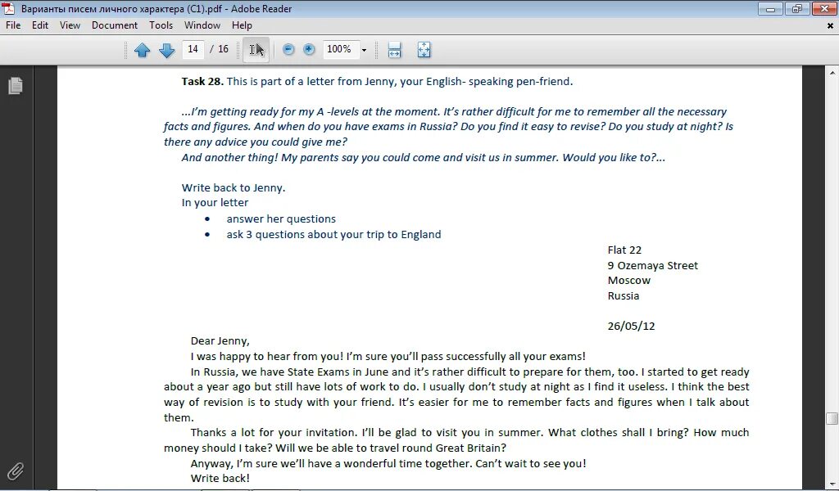
Task: Zoom out with the minus button
Action: coord(288,50)
